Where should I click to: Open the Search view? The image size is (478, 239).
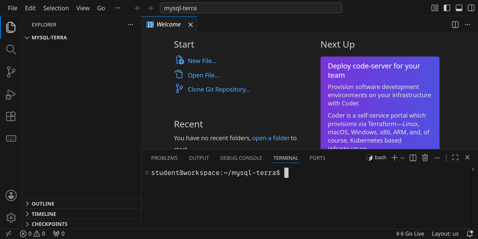point(11,49)
